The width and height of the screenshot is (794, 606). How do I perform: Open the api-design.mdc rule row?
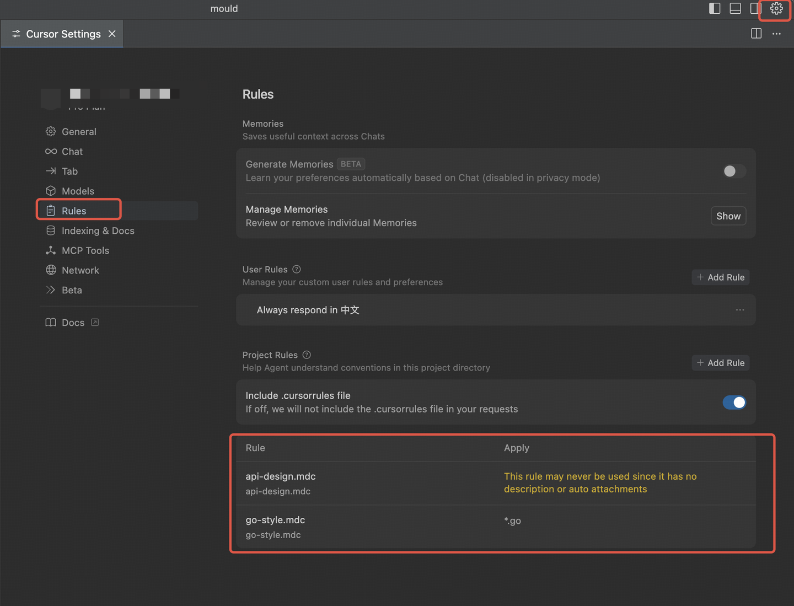pyautogui.click(x=496, y=483)
